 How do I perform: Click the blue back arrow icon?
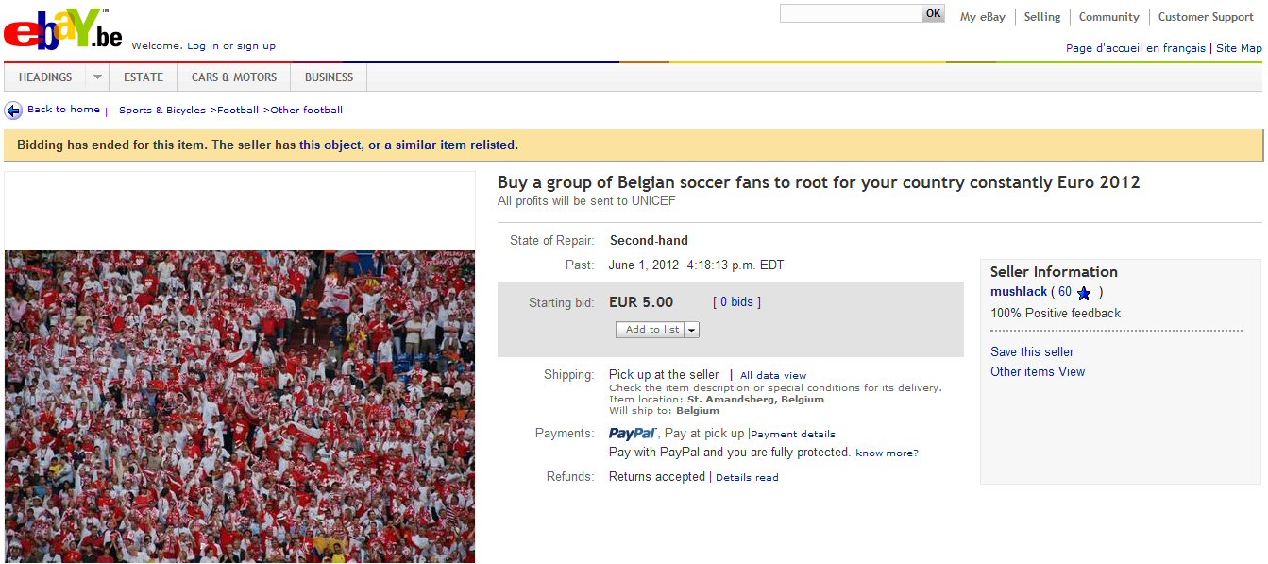[13, 111]
